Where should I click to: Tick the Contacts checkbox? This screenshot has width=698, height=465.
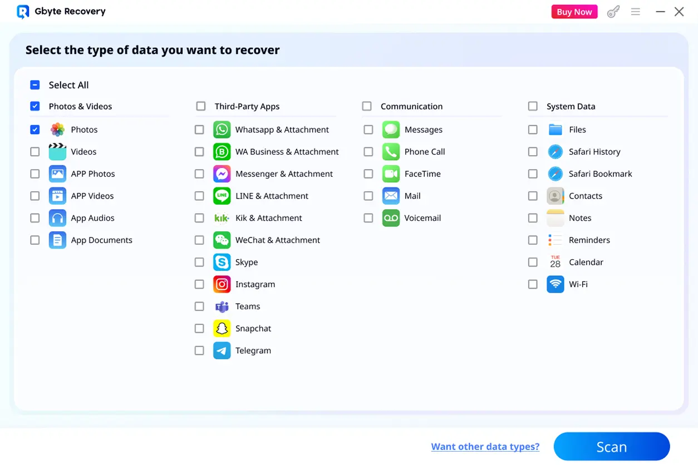click(x=533, y=196)
